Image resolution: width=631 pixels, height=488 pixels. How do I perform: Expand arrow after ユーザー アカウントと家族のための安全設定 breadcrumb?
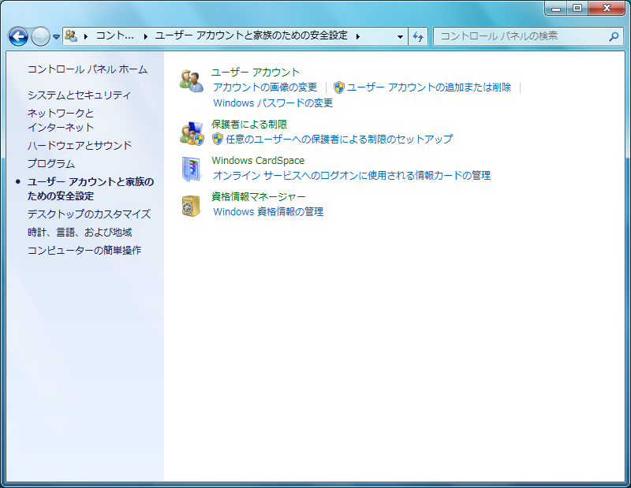[358, 36]
